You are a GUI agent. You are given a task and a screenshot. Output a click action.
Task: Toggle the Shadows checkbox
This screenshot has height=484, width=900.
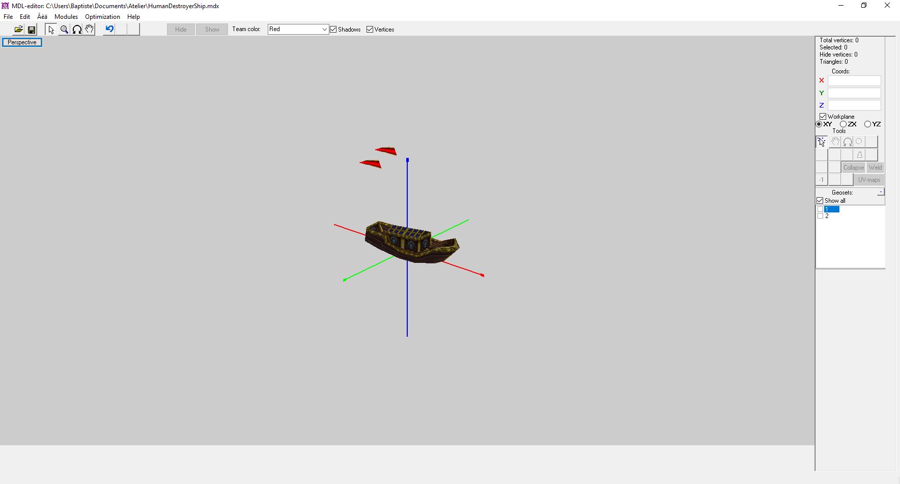point(333,30)
